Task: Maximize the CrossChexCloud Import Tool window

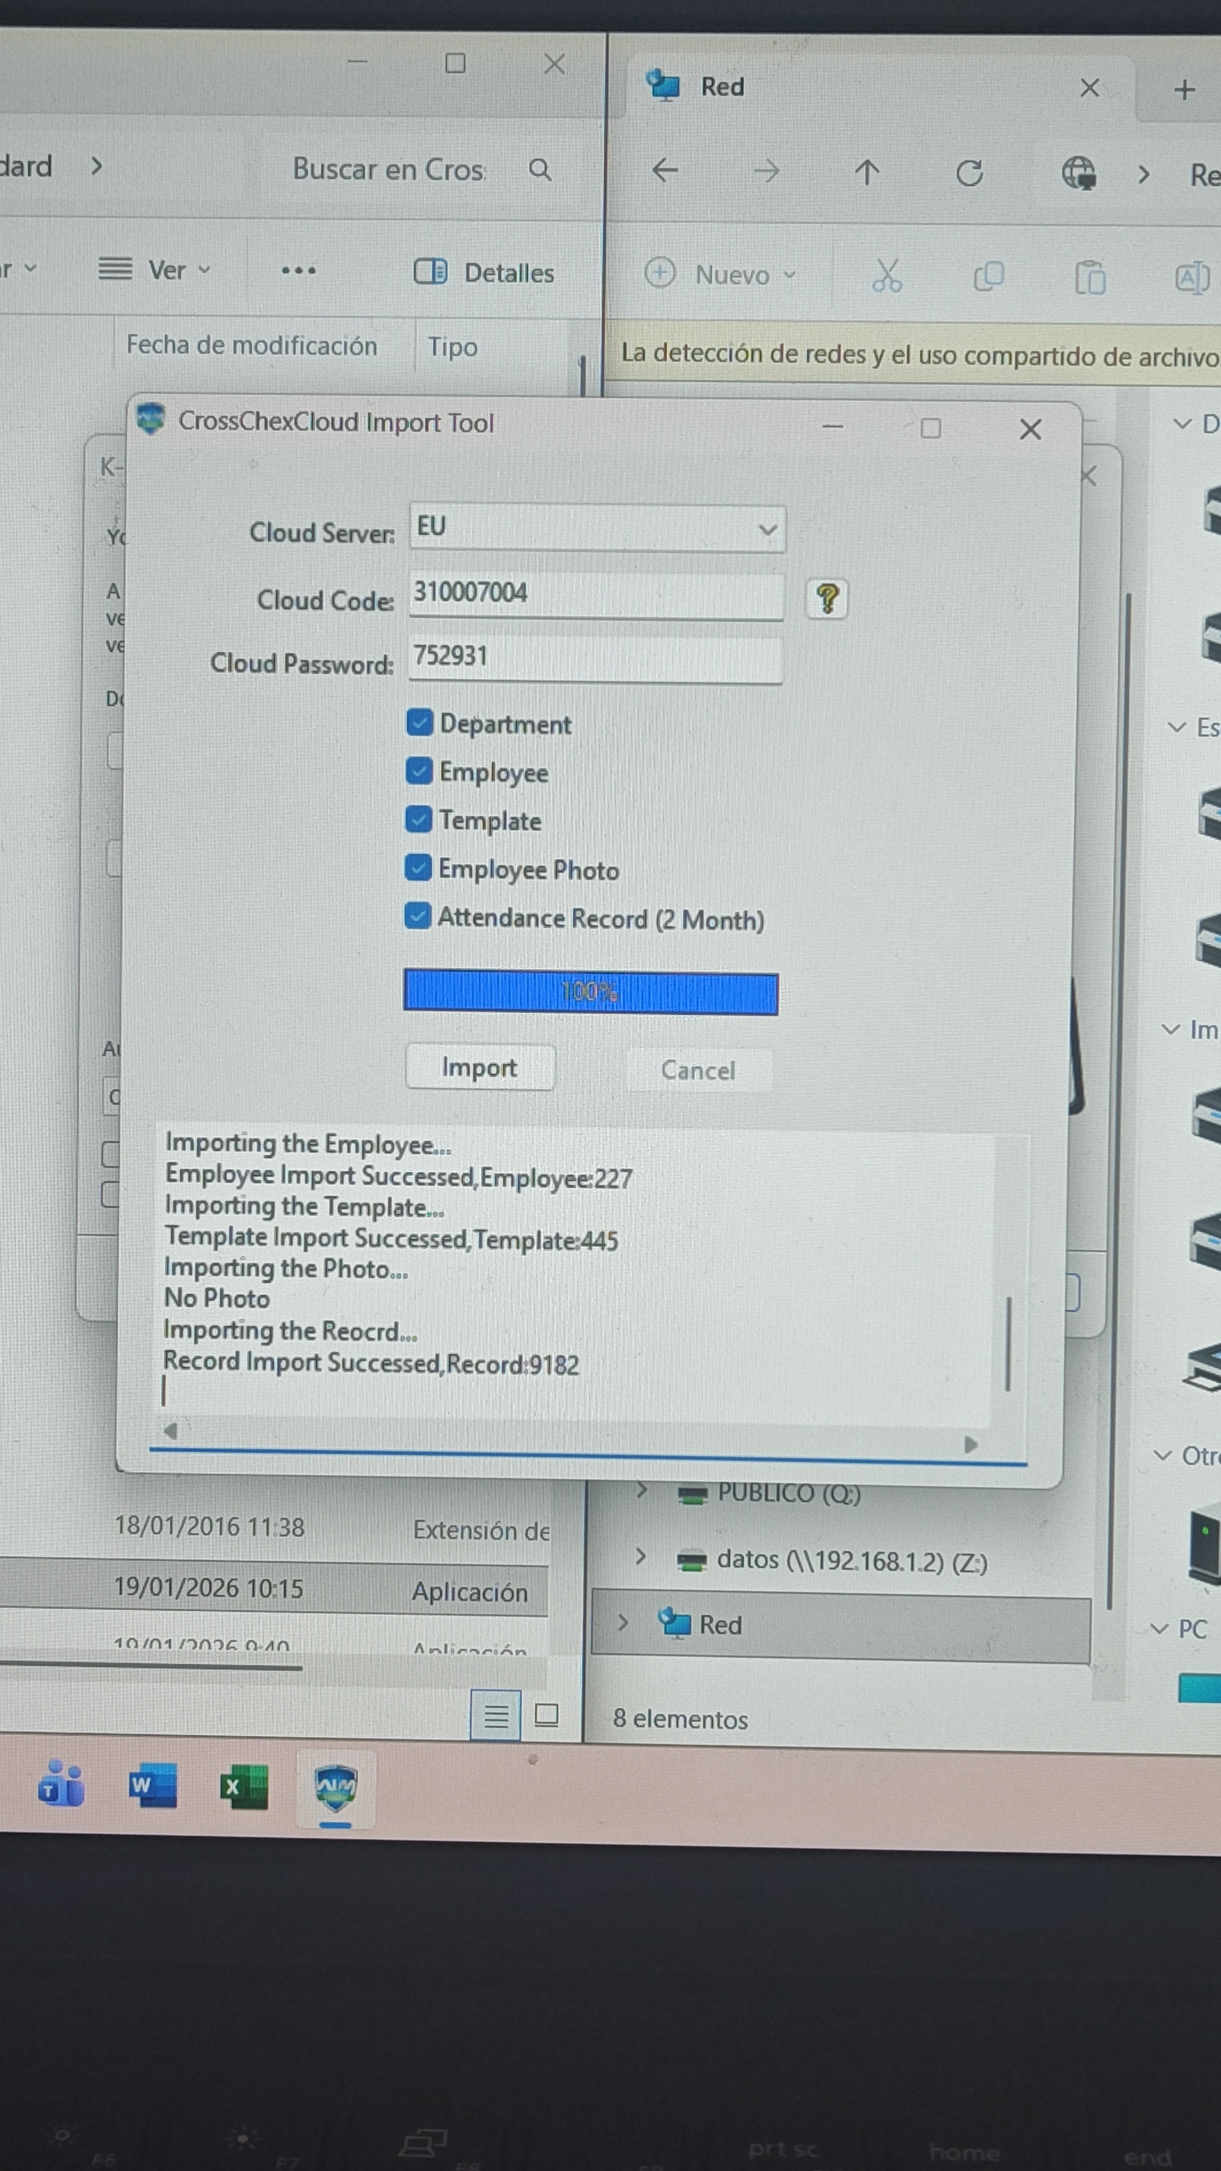Action: 930,428
